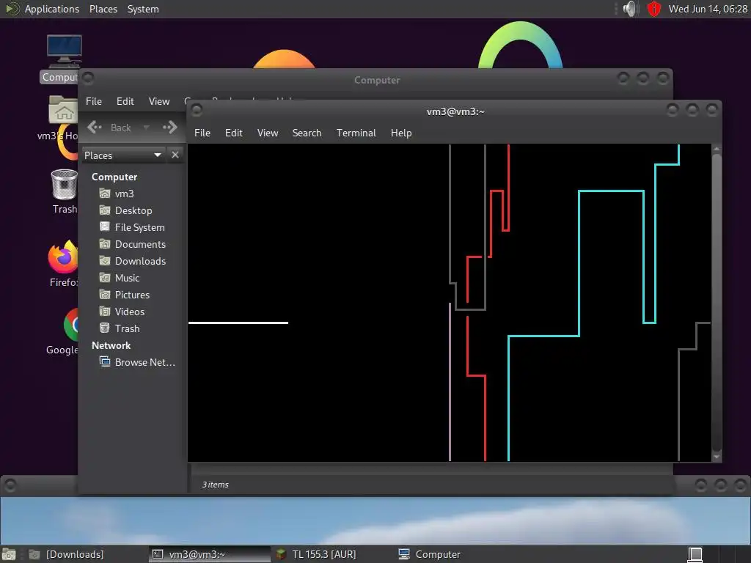Screen dimensions: 751x563
Task: Open the terminal View menu
Action: [x=267, y=133]
